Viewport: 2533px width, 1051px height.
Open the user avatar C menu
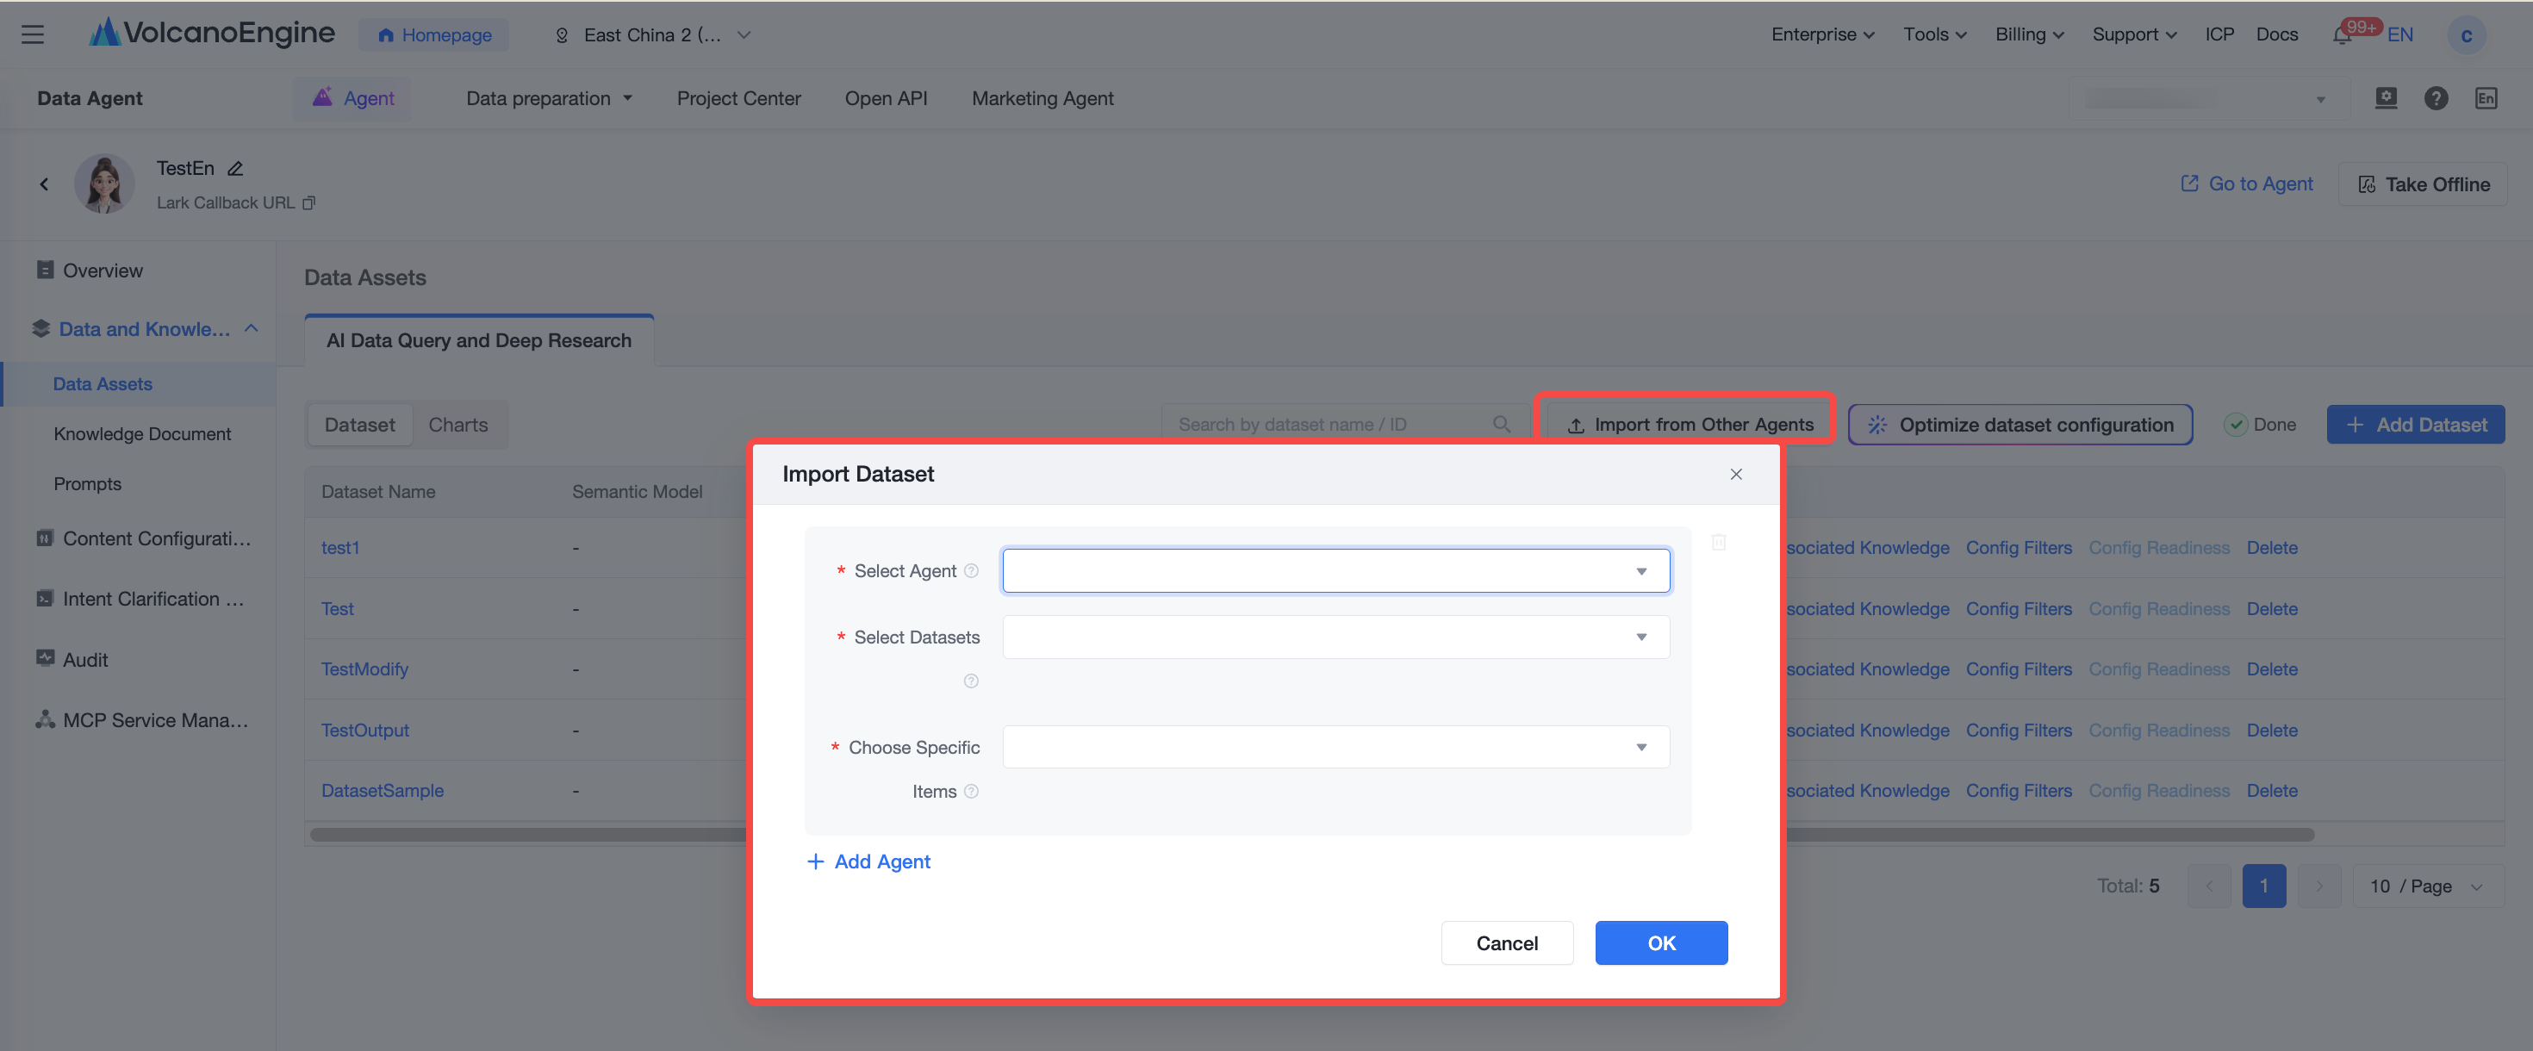tap(2465, 35)
